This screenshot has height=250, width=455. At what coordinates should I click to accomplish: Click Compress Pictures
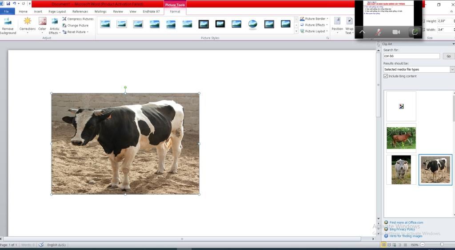click(x=78, y=19)
